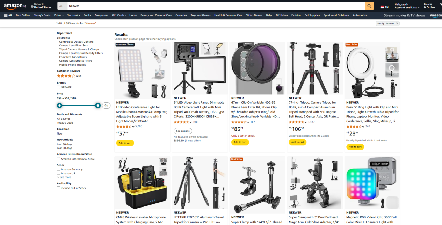Image resolution: width=442 pixels, height=225 pixels.
Task: Click the EN language flag icon
Action: click(x=382, y=7)
